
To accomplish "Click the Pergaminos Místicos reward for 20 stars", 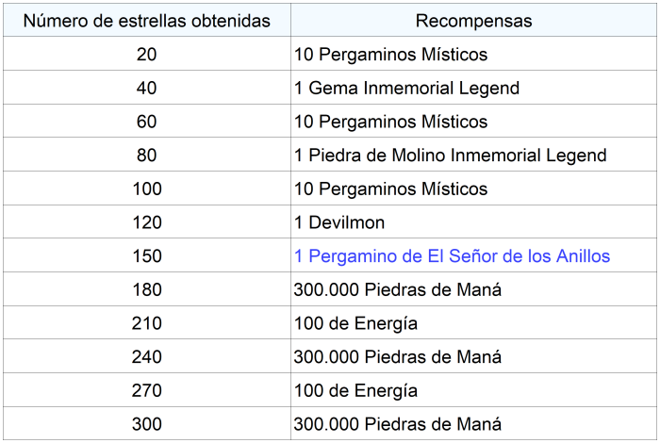I will pos(390,55).
